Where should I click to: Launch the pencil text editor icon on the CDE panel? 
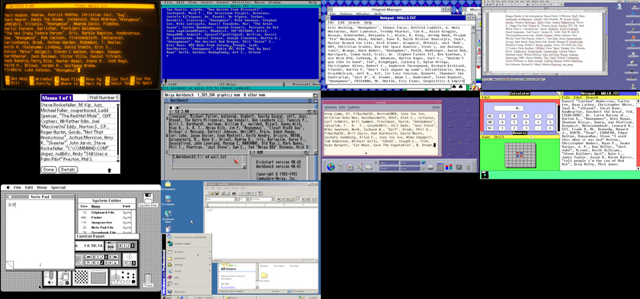point(359,166)
